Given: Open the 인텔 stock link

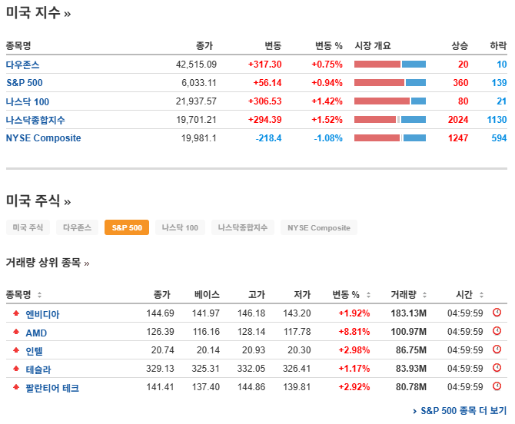Looking at the screenshot, I should (34, 351).
